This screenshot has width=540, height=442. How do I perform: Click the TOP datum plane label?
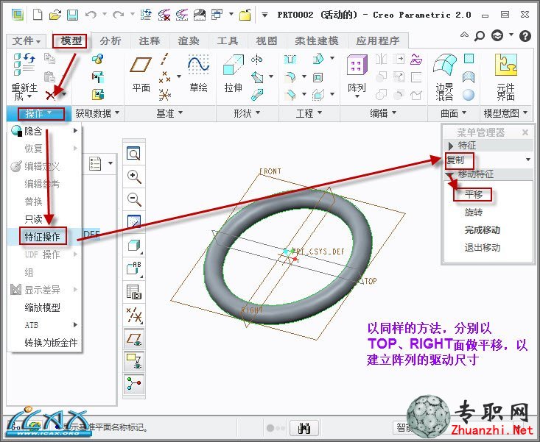click(371, 281)
